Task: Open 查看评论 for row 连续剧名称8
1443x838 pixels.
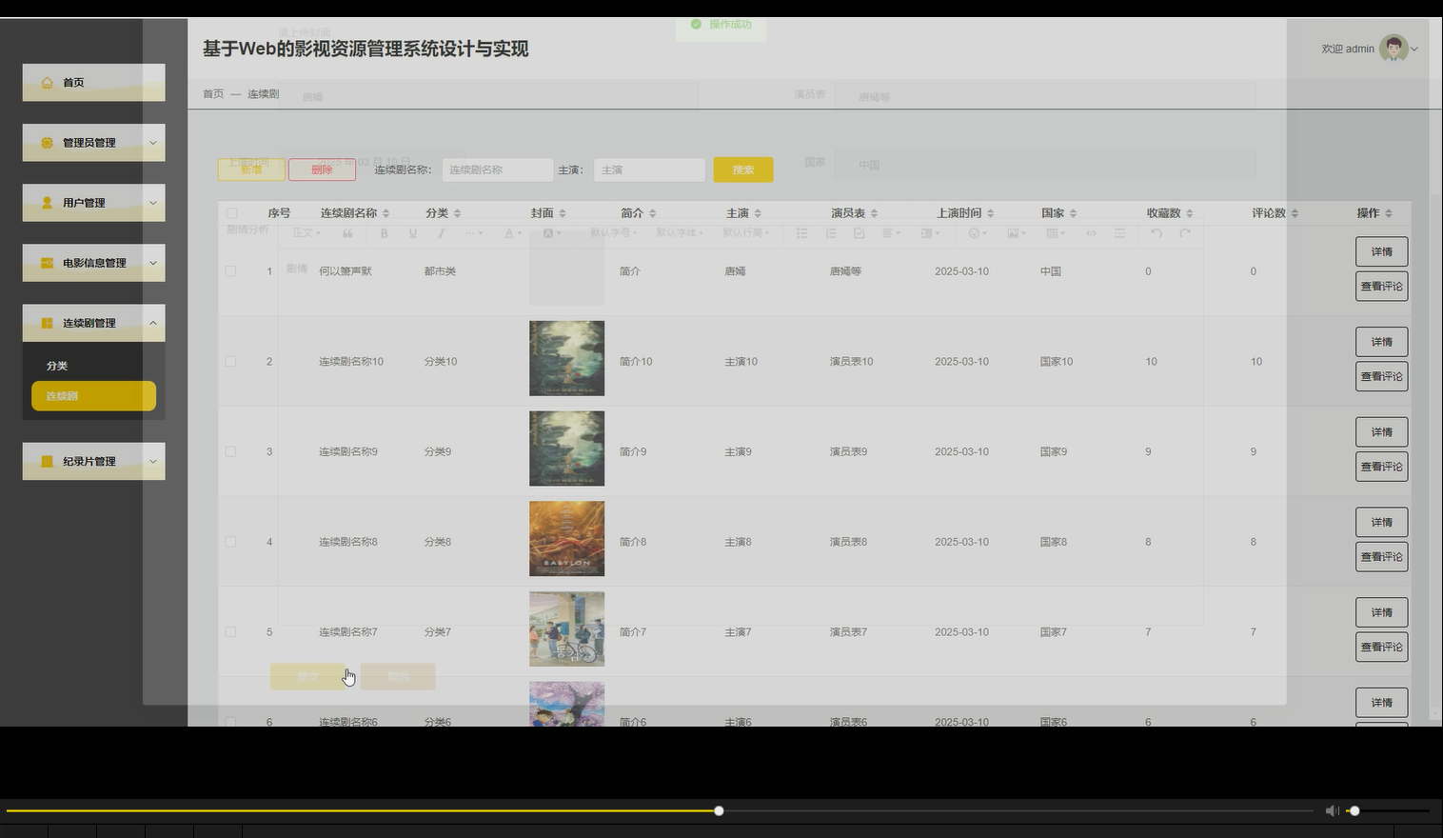Action: 1381,557
